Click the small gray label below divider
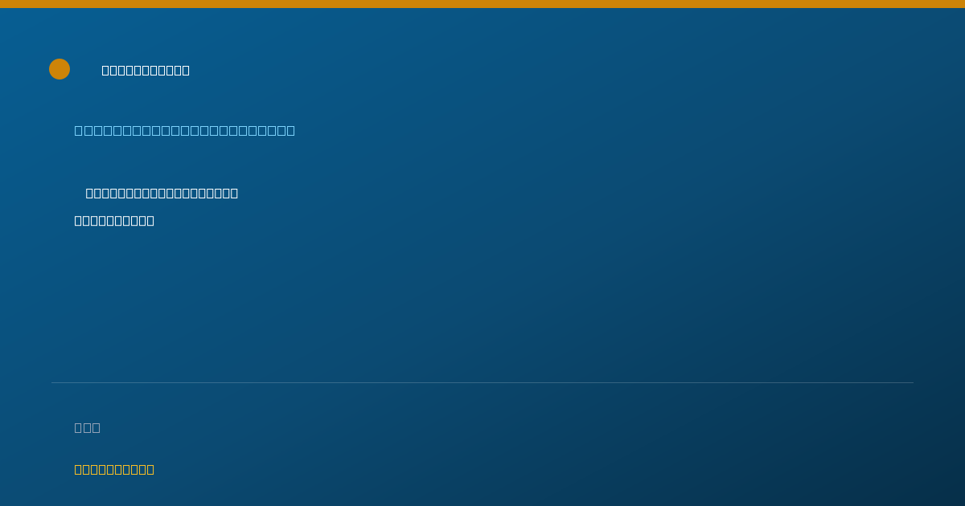965x506 pixels. point(88,427)
